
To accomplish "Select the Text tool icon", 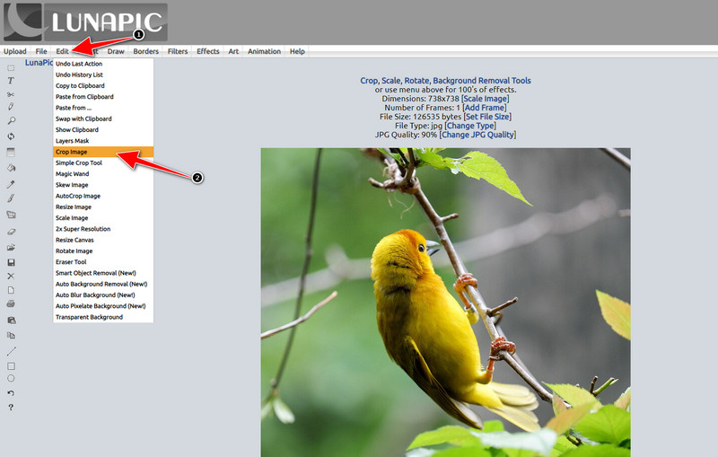I will [11, 81].
